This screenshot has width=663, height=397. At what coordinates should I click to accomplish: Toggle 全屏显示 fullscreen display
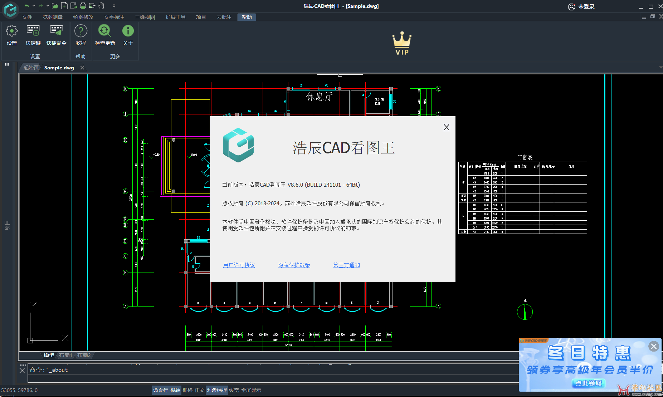click(251, 390)
